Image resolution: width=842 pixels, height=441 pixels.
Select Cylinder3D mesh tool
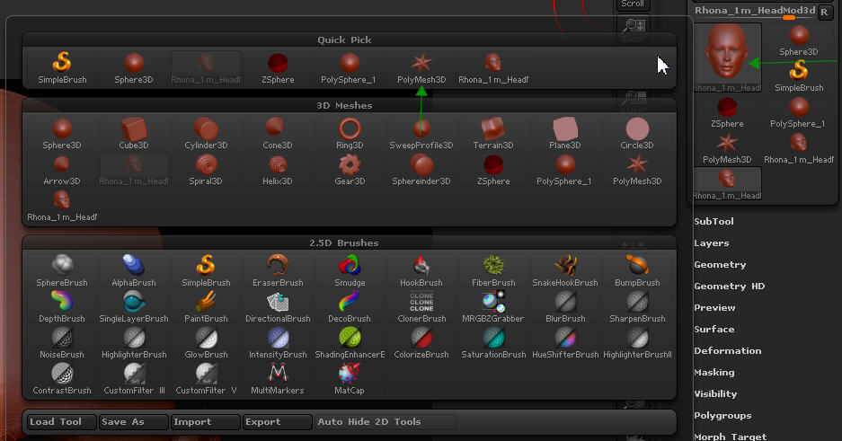pyautogui.click(x=206, y=134)
